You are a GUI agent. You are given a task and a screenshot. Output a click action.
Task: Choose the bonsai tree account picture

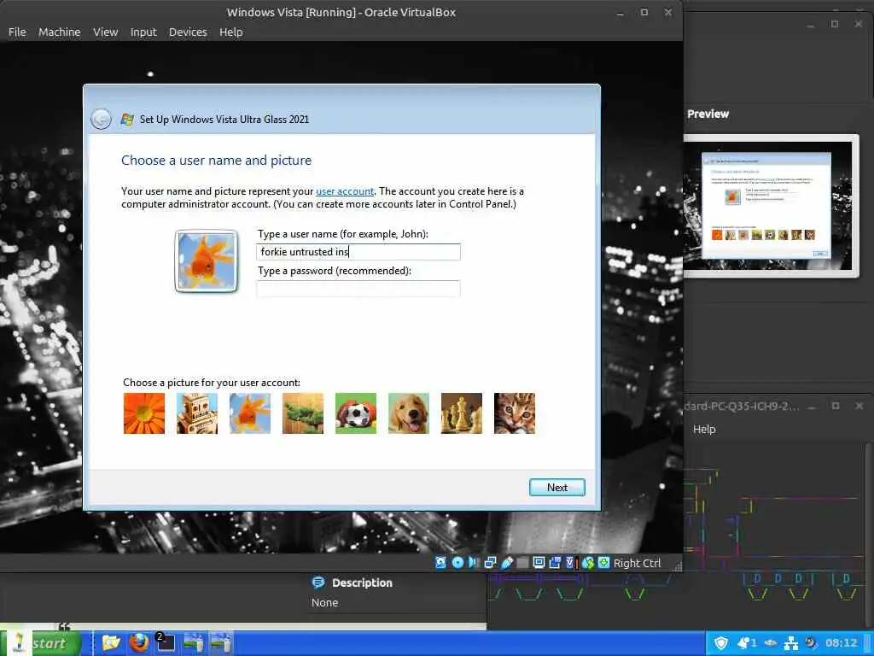[x=303, y=413]
